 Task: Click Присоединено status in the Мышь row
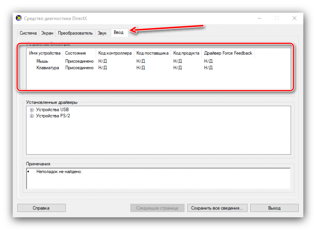coord(79,61)
